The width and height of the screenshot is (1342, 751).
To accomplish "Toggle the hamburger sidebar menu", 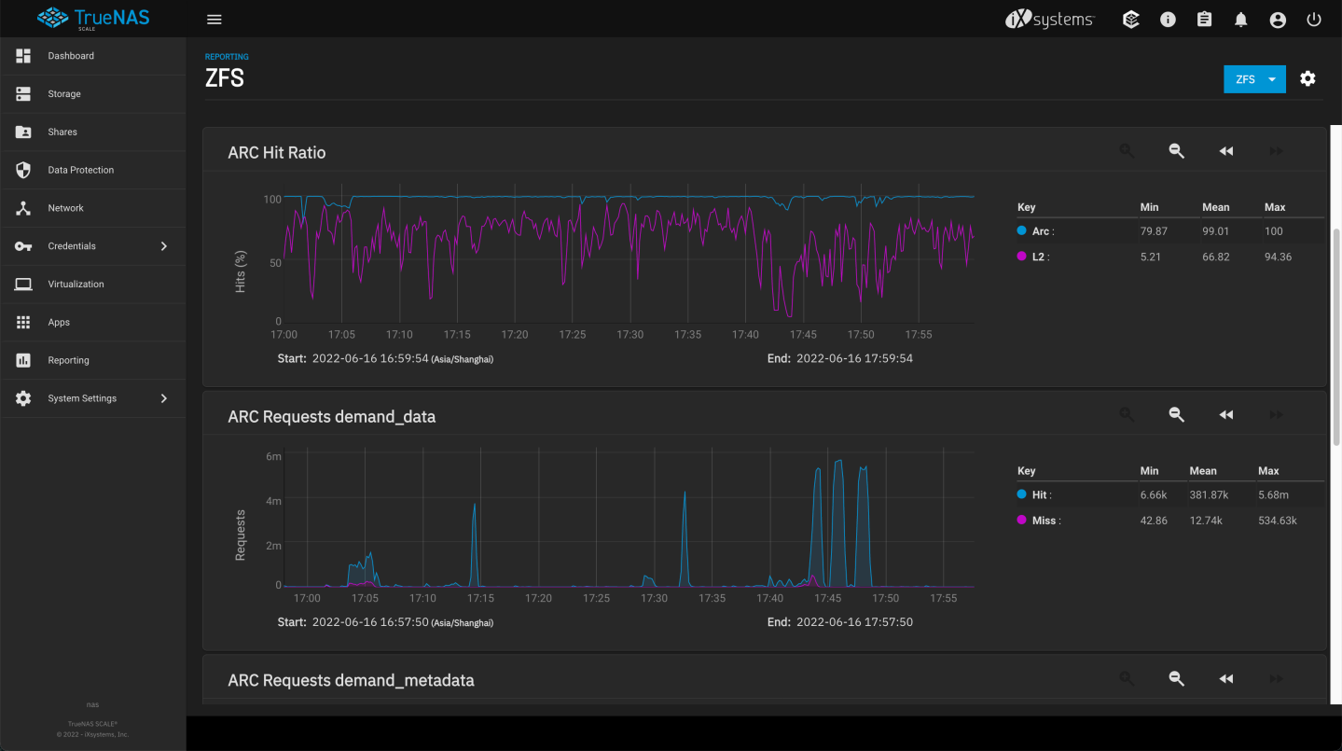I will pyautogui.click(x=214, y=20).
